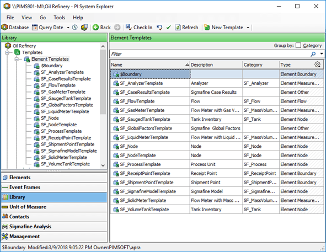The height and width of the screenshot is (252, 326).
Task: Click into the Filter search field
Action: [x=210, y=54]
